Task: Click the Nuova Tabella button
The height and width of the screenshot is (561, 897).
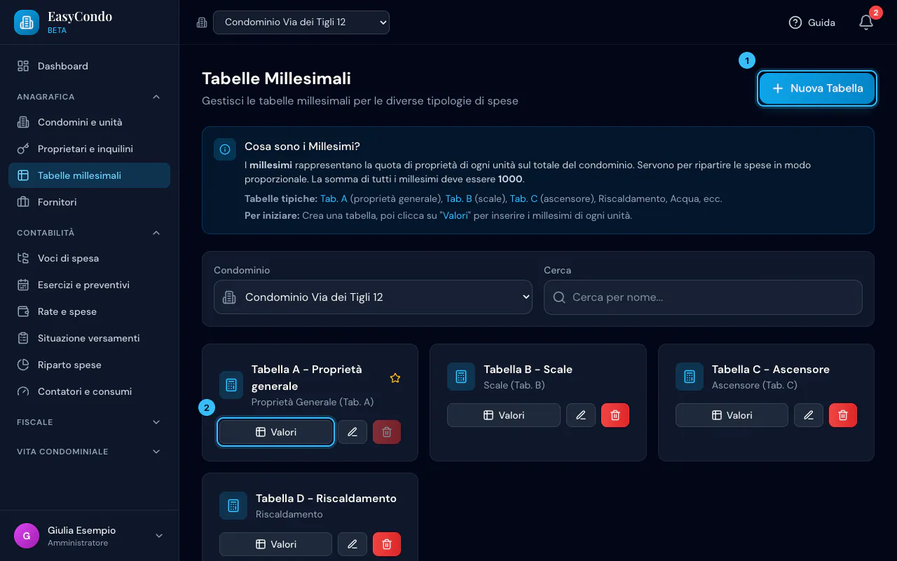Action: click(817, 88)
